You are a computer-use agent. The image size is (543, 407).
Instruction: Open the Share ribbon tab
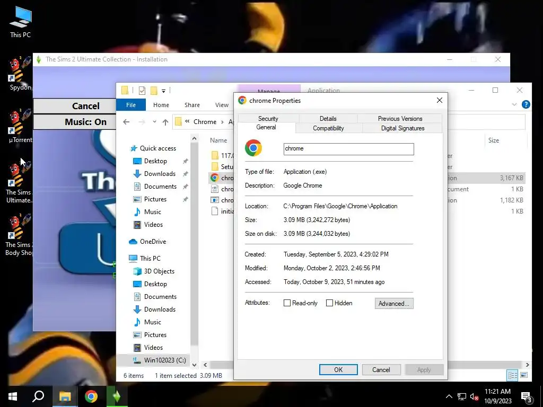point(192,105)
